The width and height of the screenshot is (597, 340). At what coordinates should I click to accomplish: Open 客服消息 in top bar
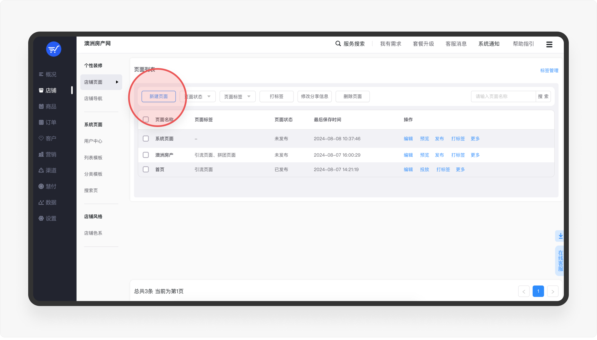pos(456,44)
